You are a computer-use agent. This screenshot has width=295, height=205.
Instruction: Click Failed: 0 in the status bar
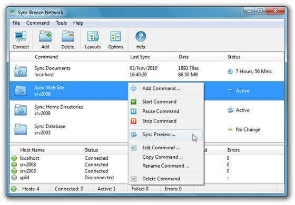pos(140,189)
